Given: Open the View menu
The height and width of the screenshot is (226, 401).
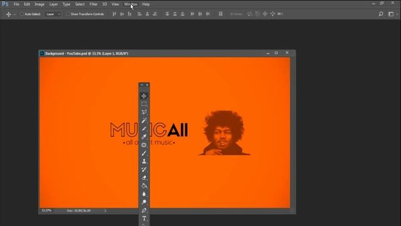Looking at the screenshot, I should tap(115, 4).
